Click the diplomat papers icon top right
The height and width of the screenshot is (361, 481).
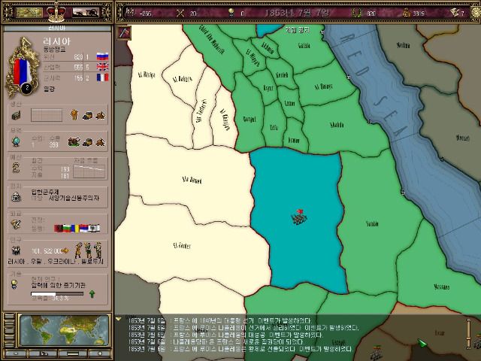[x=454, y=12]
